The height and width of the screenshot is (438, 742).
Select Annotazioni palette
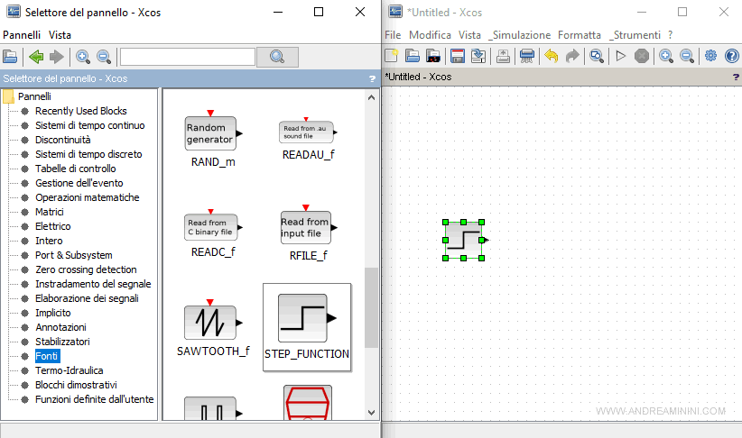point(60,327)
